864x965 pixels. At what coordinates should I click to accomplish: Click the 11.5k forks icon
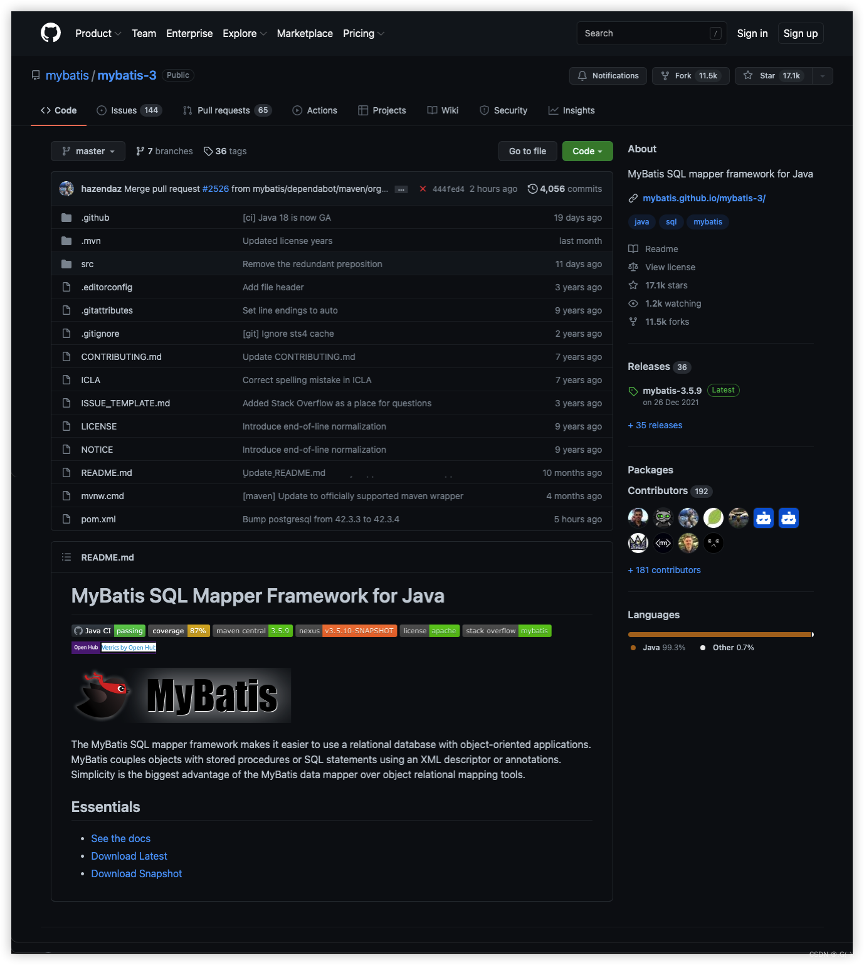tap(633, 322)
